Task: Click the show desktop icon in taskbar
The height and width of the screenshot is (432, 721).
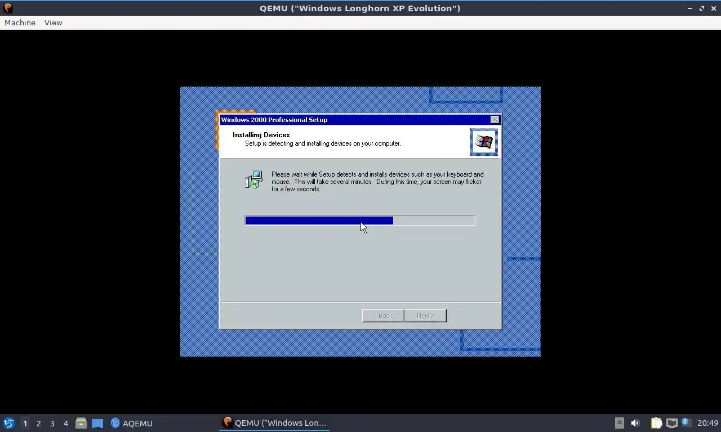Action: pyautogui.click(x=97, y=423)
